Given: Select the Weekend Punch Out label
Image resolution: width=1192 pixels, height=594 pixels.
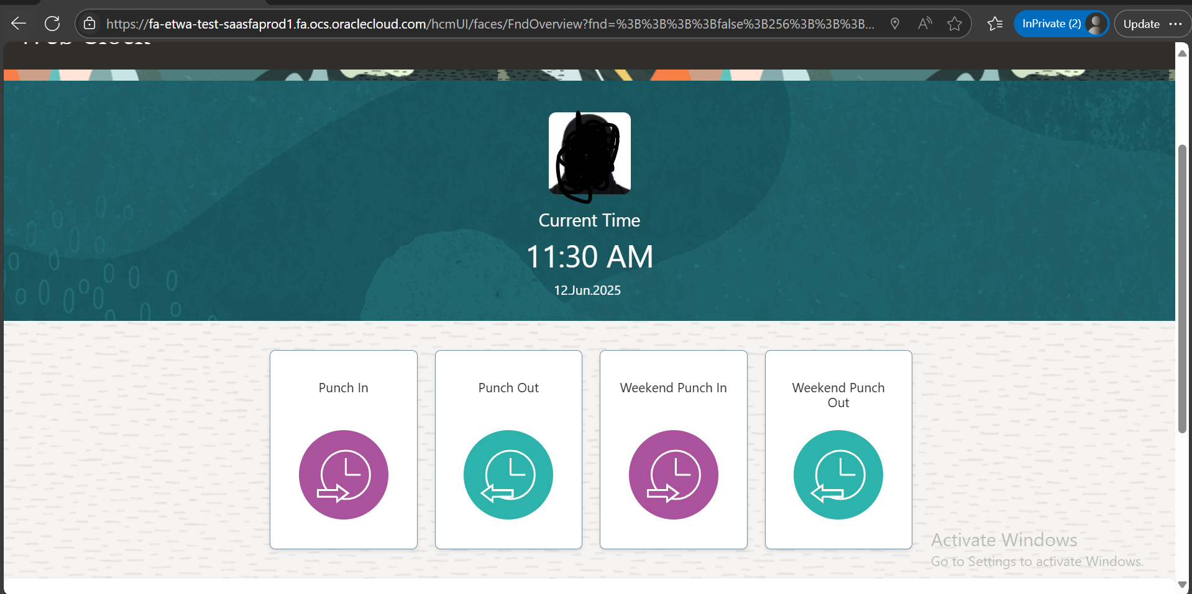Looking at the screenshot, I should coord(838,395).
